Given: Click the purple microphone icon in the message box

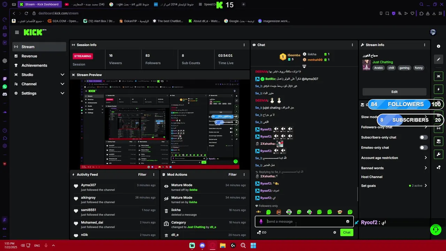Looking at the screenshot, I should click(261, 222).
